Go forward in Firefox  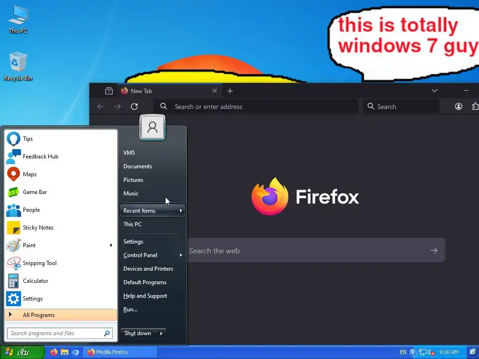[x=117, y=107]
